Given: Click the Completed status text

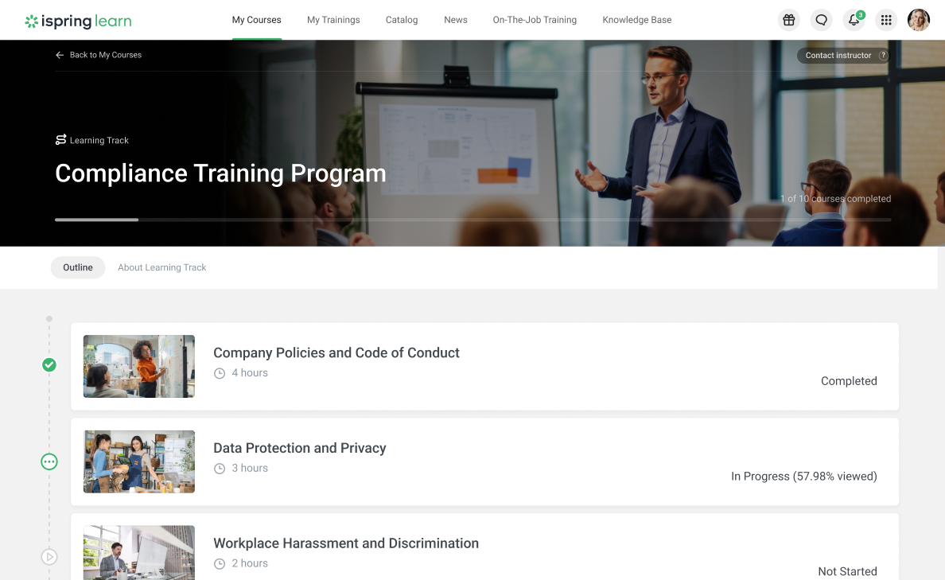Looking at the screenshot, I should point(849,381).
